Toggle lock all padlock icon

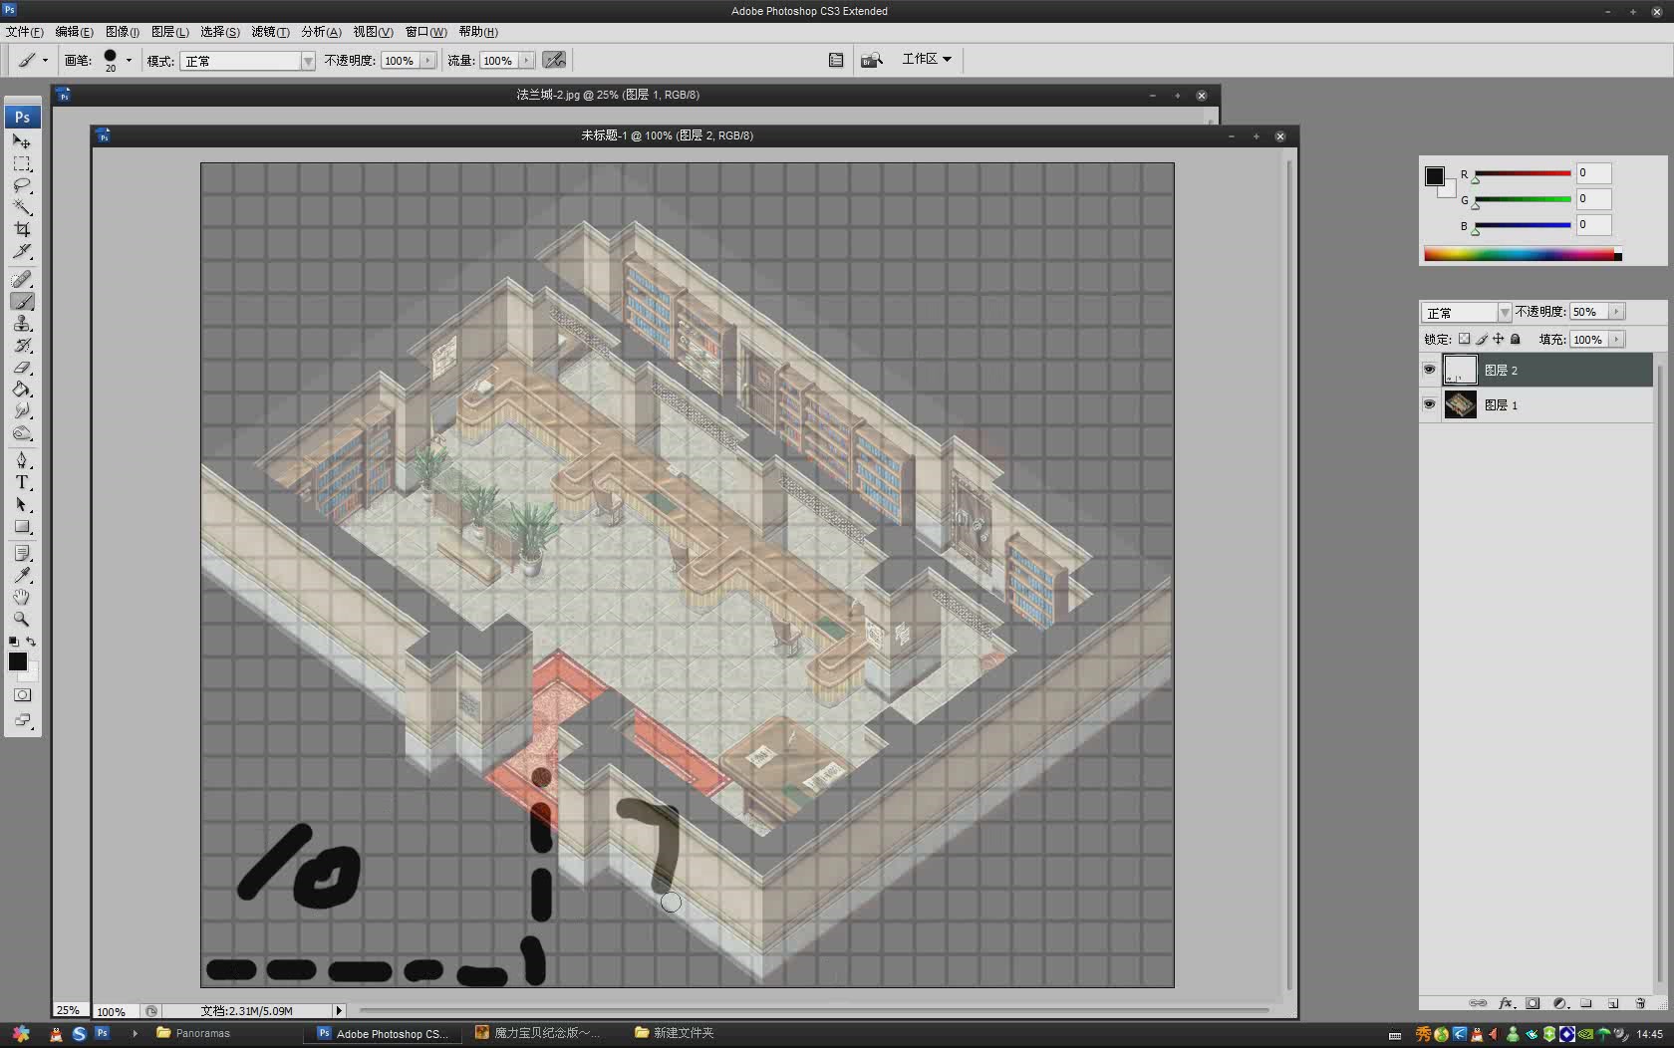tap(1516, 339)
